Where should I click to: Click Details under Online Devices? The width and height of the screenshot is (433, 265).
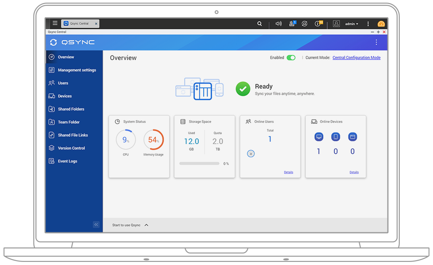coord(354,172)
